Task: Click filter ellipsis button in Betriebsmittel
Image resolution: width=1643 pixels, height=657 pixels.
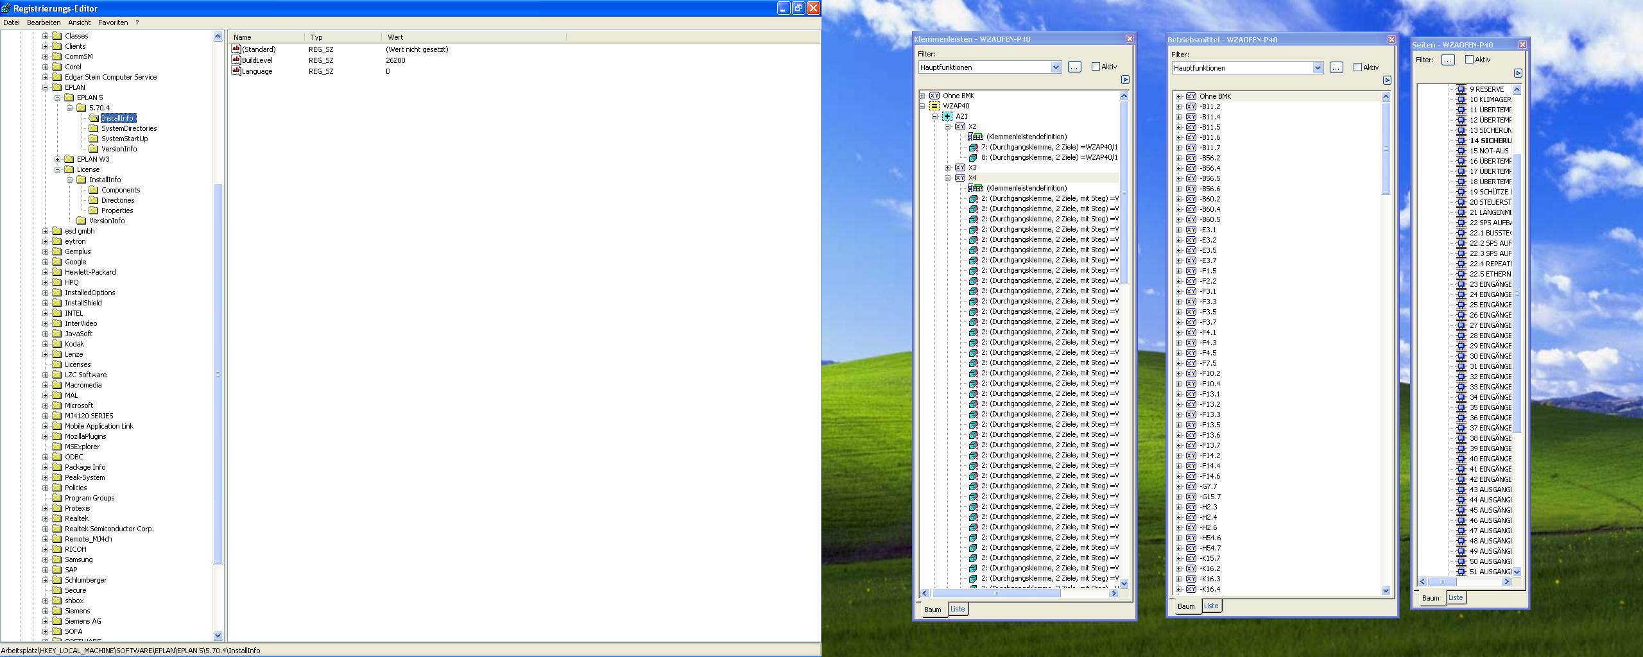Action: click(x=1336, y=67)
